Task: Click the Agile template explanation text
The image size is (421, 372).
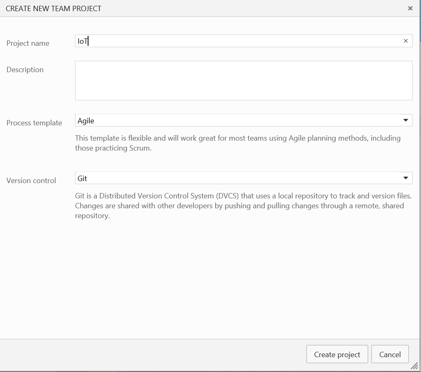Action: coord(237,143)
